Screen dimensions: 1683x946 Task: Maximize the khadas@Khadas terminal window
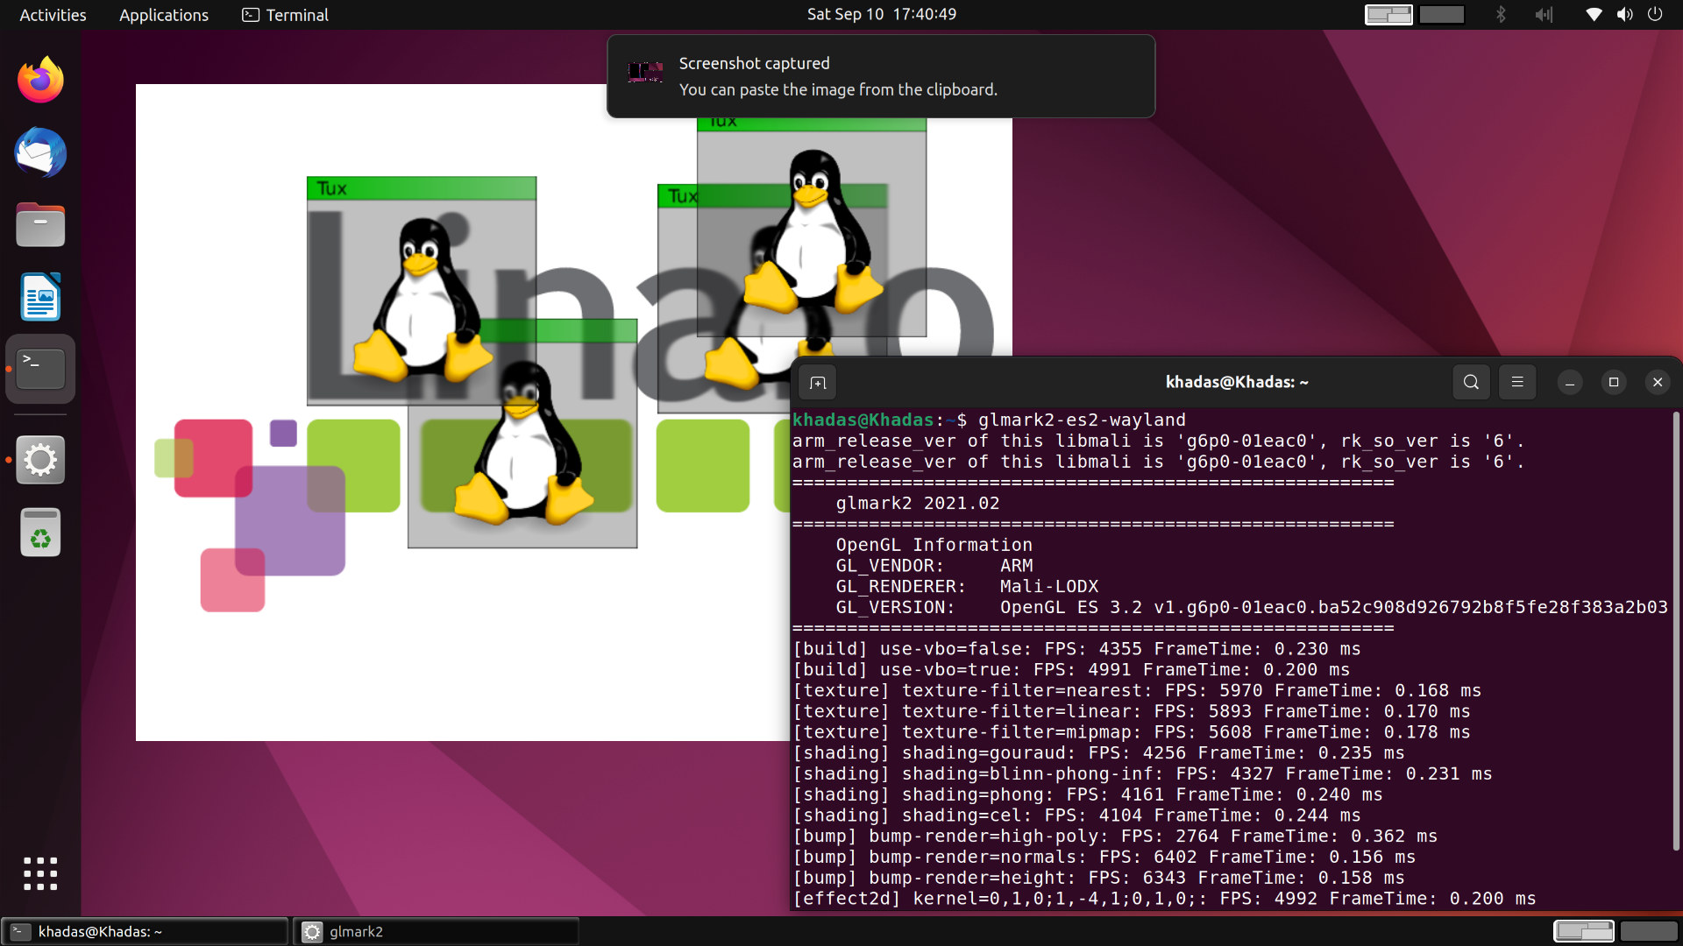pyautogui.click(x=1614, y=382)
